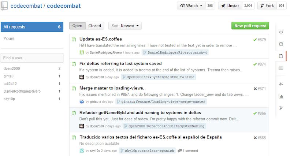
Task: Click sky10p avatar in Traducido row
Action: click(82, 151)
